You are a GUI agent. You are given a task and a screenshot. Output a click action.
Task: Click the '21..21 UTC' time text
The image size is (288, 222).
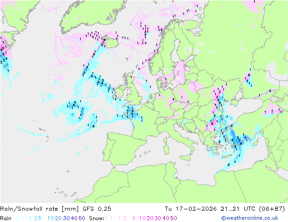coord(237,209)
